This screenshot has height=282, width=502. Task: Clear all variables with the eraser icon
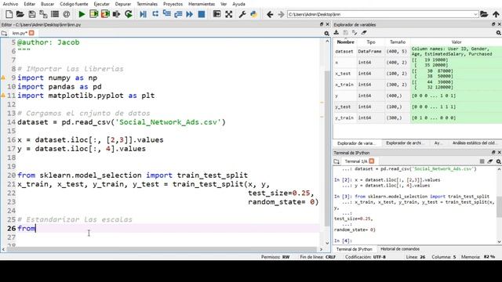pyautogui.click(x=364, y=33)
